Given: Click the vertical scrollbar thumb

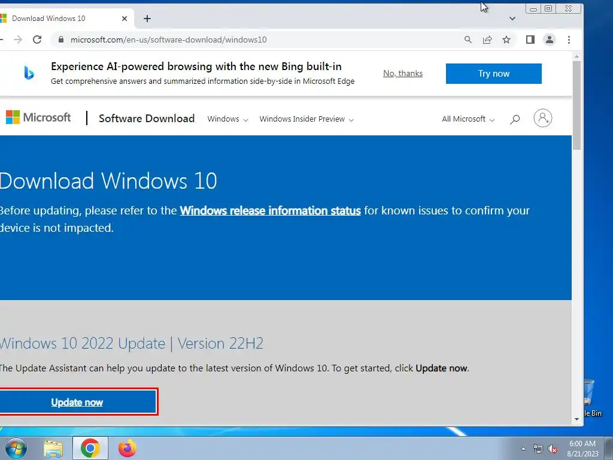Looking at the screenshot, I should [576, 105].
